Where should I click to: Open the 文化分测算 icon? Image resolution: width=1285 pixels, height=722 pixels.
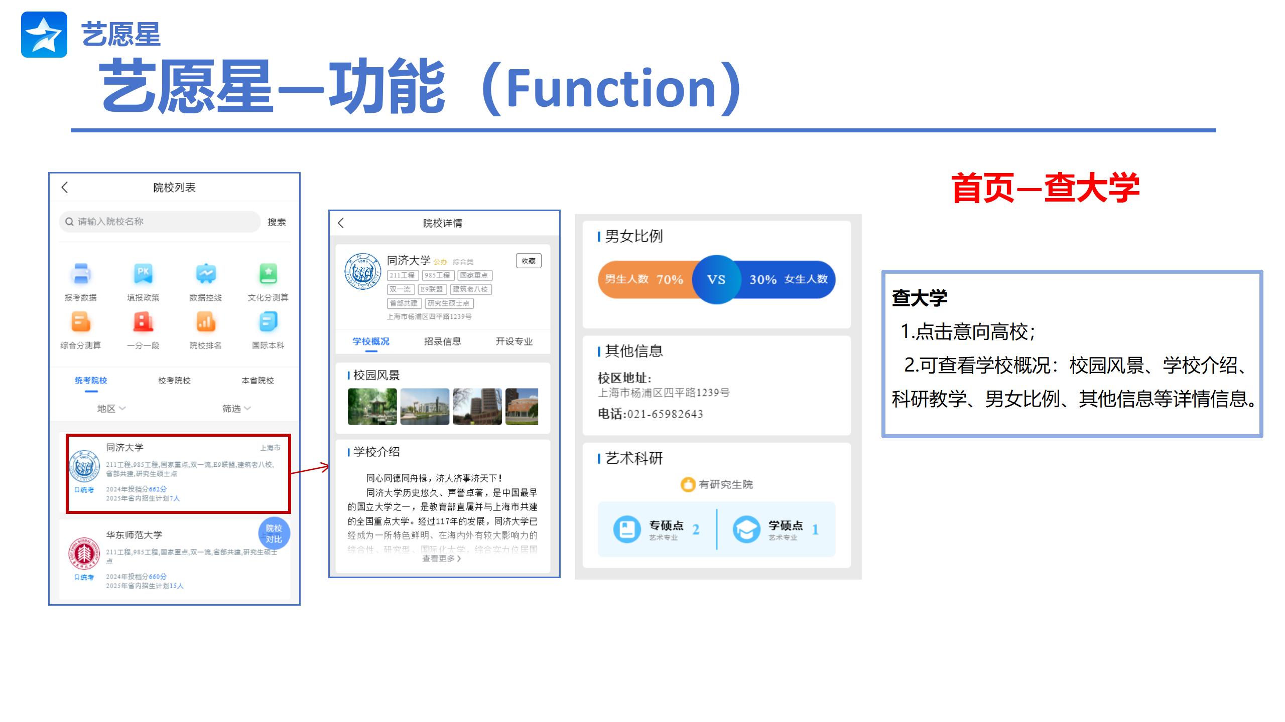coord(268,274)
